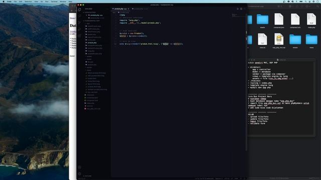The height and width of the screenshot is (180, 321).
Task: Collapse the model folder in Explorer
Action: pos(89,59)
